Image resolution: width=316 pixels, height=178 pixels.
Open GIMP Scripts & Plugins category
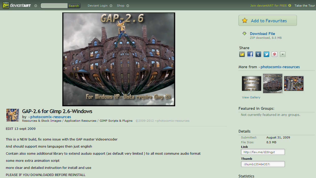tap(116, 121)
